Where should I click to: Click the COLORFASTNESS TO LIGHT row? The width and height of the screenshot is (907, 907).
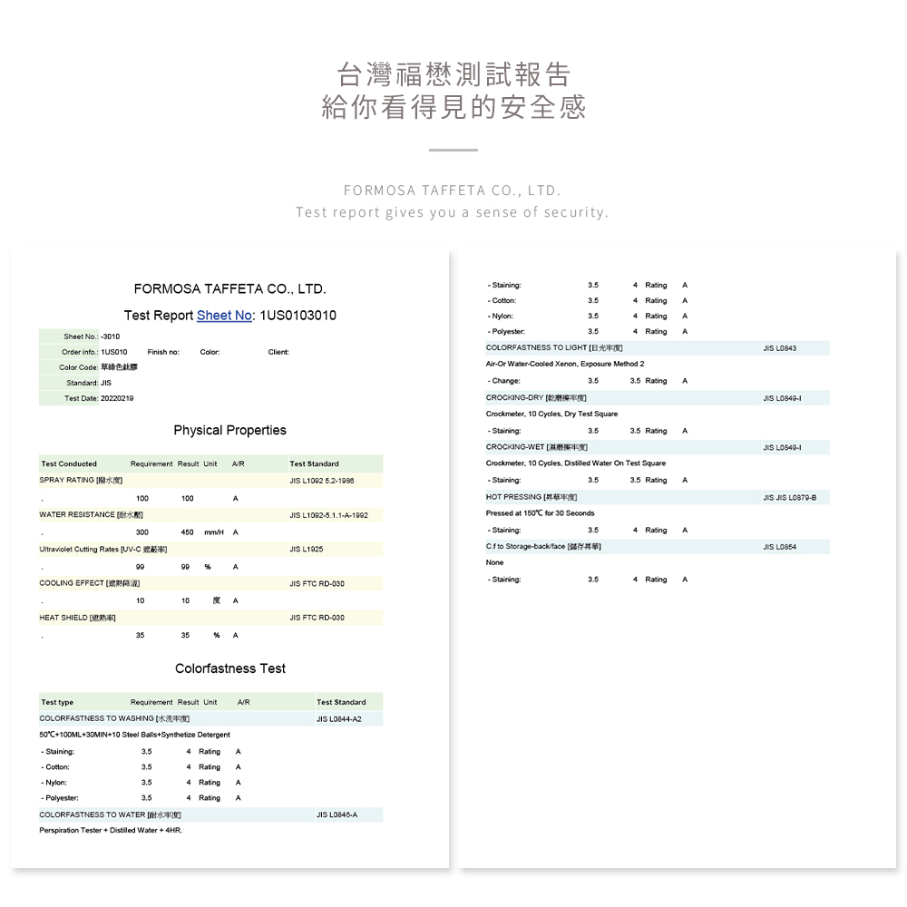[658, 347]
